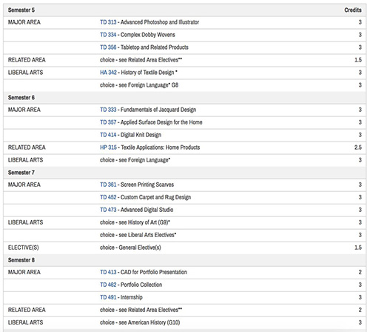Open the HP 315 course link
The width and height of the screenshot is (370, 332).
[108, 147]
